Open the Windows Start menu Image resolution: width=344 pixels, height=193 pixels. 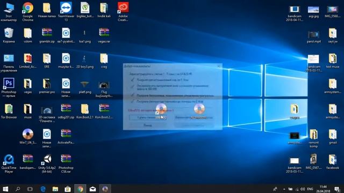5,189
